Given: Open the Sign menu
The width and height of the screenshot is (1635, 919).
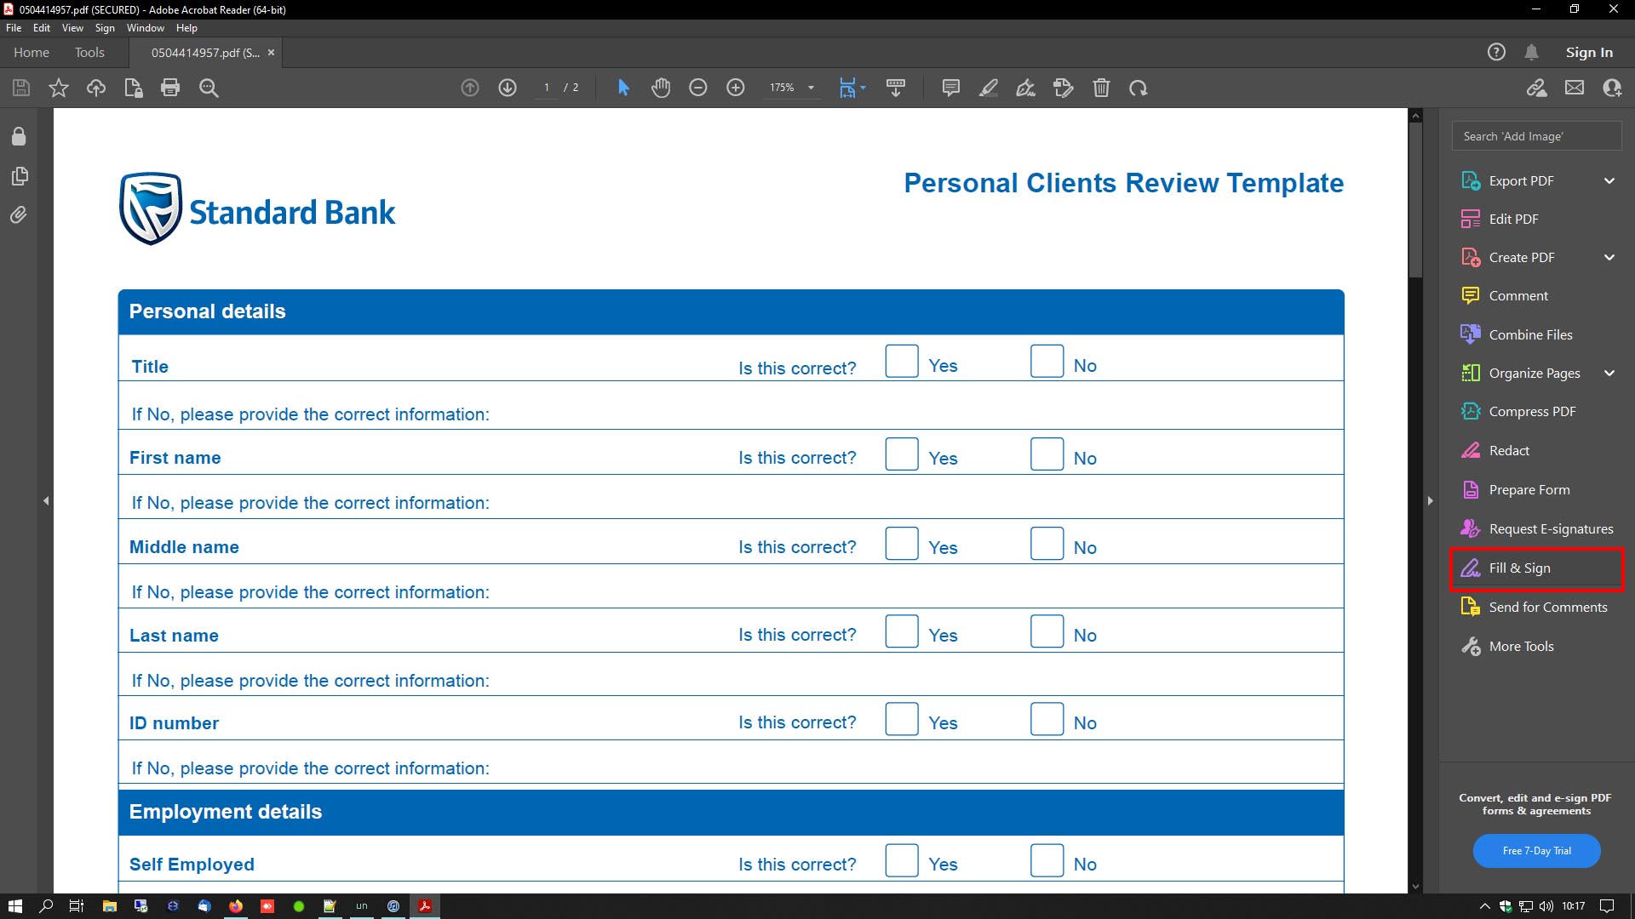Looking at the screenshot, I should coord(105,27).
